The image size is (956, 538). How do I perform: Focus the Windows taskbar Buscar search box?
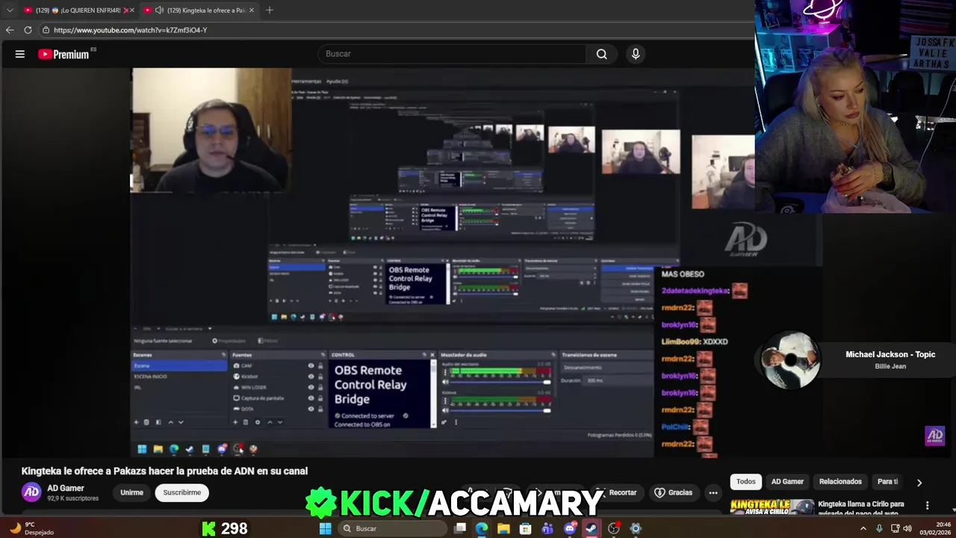(x=393, y=528)
